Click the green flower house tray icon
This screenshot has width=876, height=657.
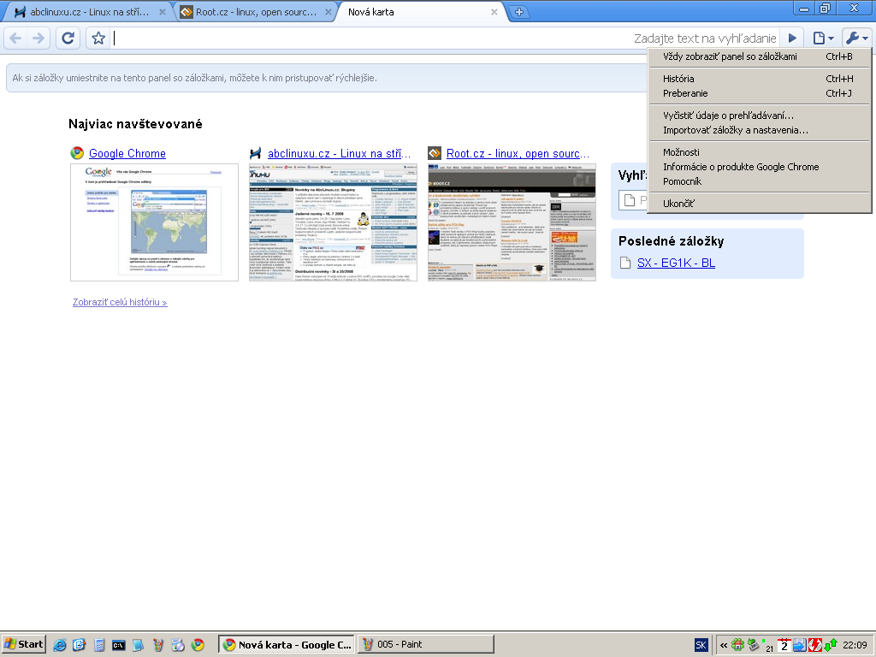[738, 645]
